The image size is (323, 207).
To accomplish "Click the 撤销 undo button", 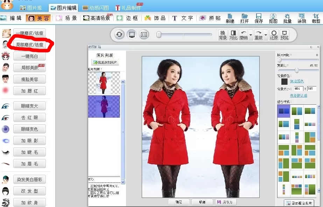I will point(244,35).
